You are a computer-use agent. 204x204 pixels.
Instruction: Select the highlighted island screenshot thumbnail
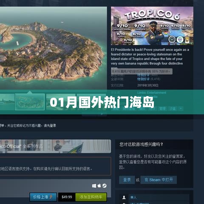pyautogui.click(x=30, y=102)
